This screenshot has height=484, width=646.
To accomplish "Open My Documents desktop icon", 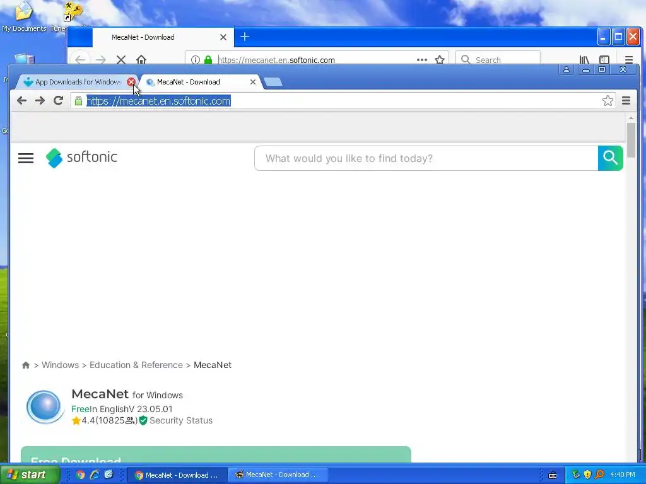I will (24, 16).
